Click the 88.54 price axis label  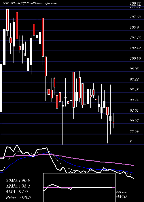coord(134,131)
